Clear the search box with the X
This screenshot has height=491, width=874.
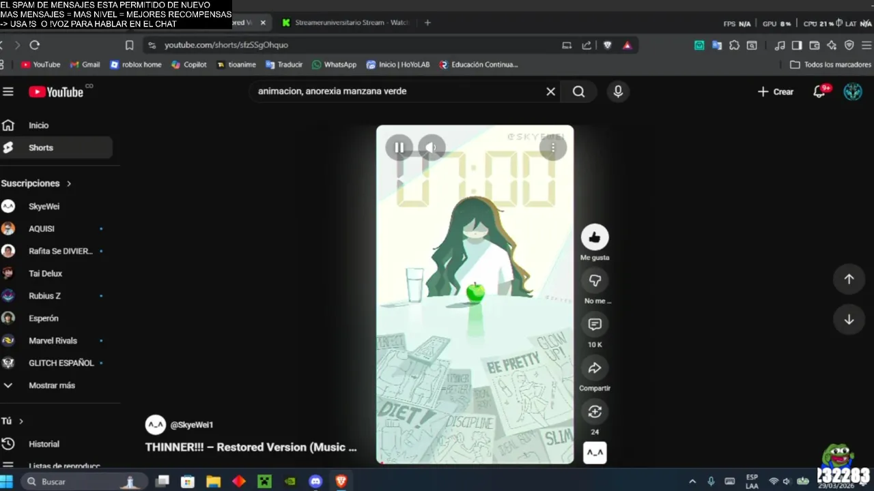tap(550, 91)
